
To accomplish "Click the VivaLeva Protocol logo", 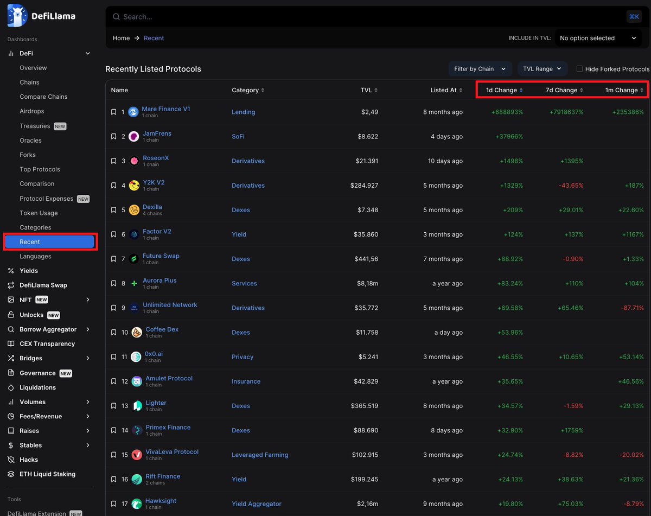I will pyautogui.click(x=136, y=455).
